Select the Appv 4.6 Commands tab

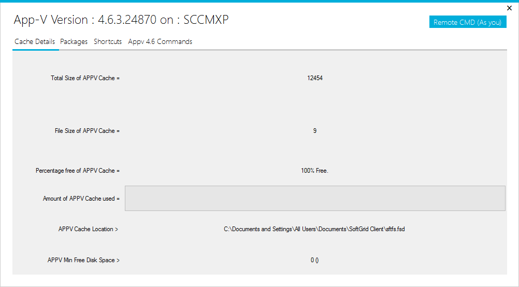click(x=160, y=41)
